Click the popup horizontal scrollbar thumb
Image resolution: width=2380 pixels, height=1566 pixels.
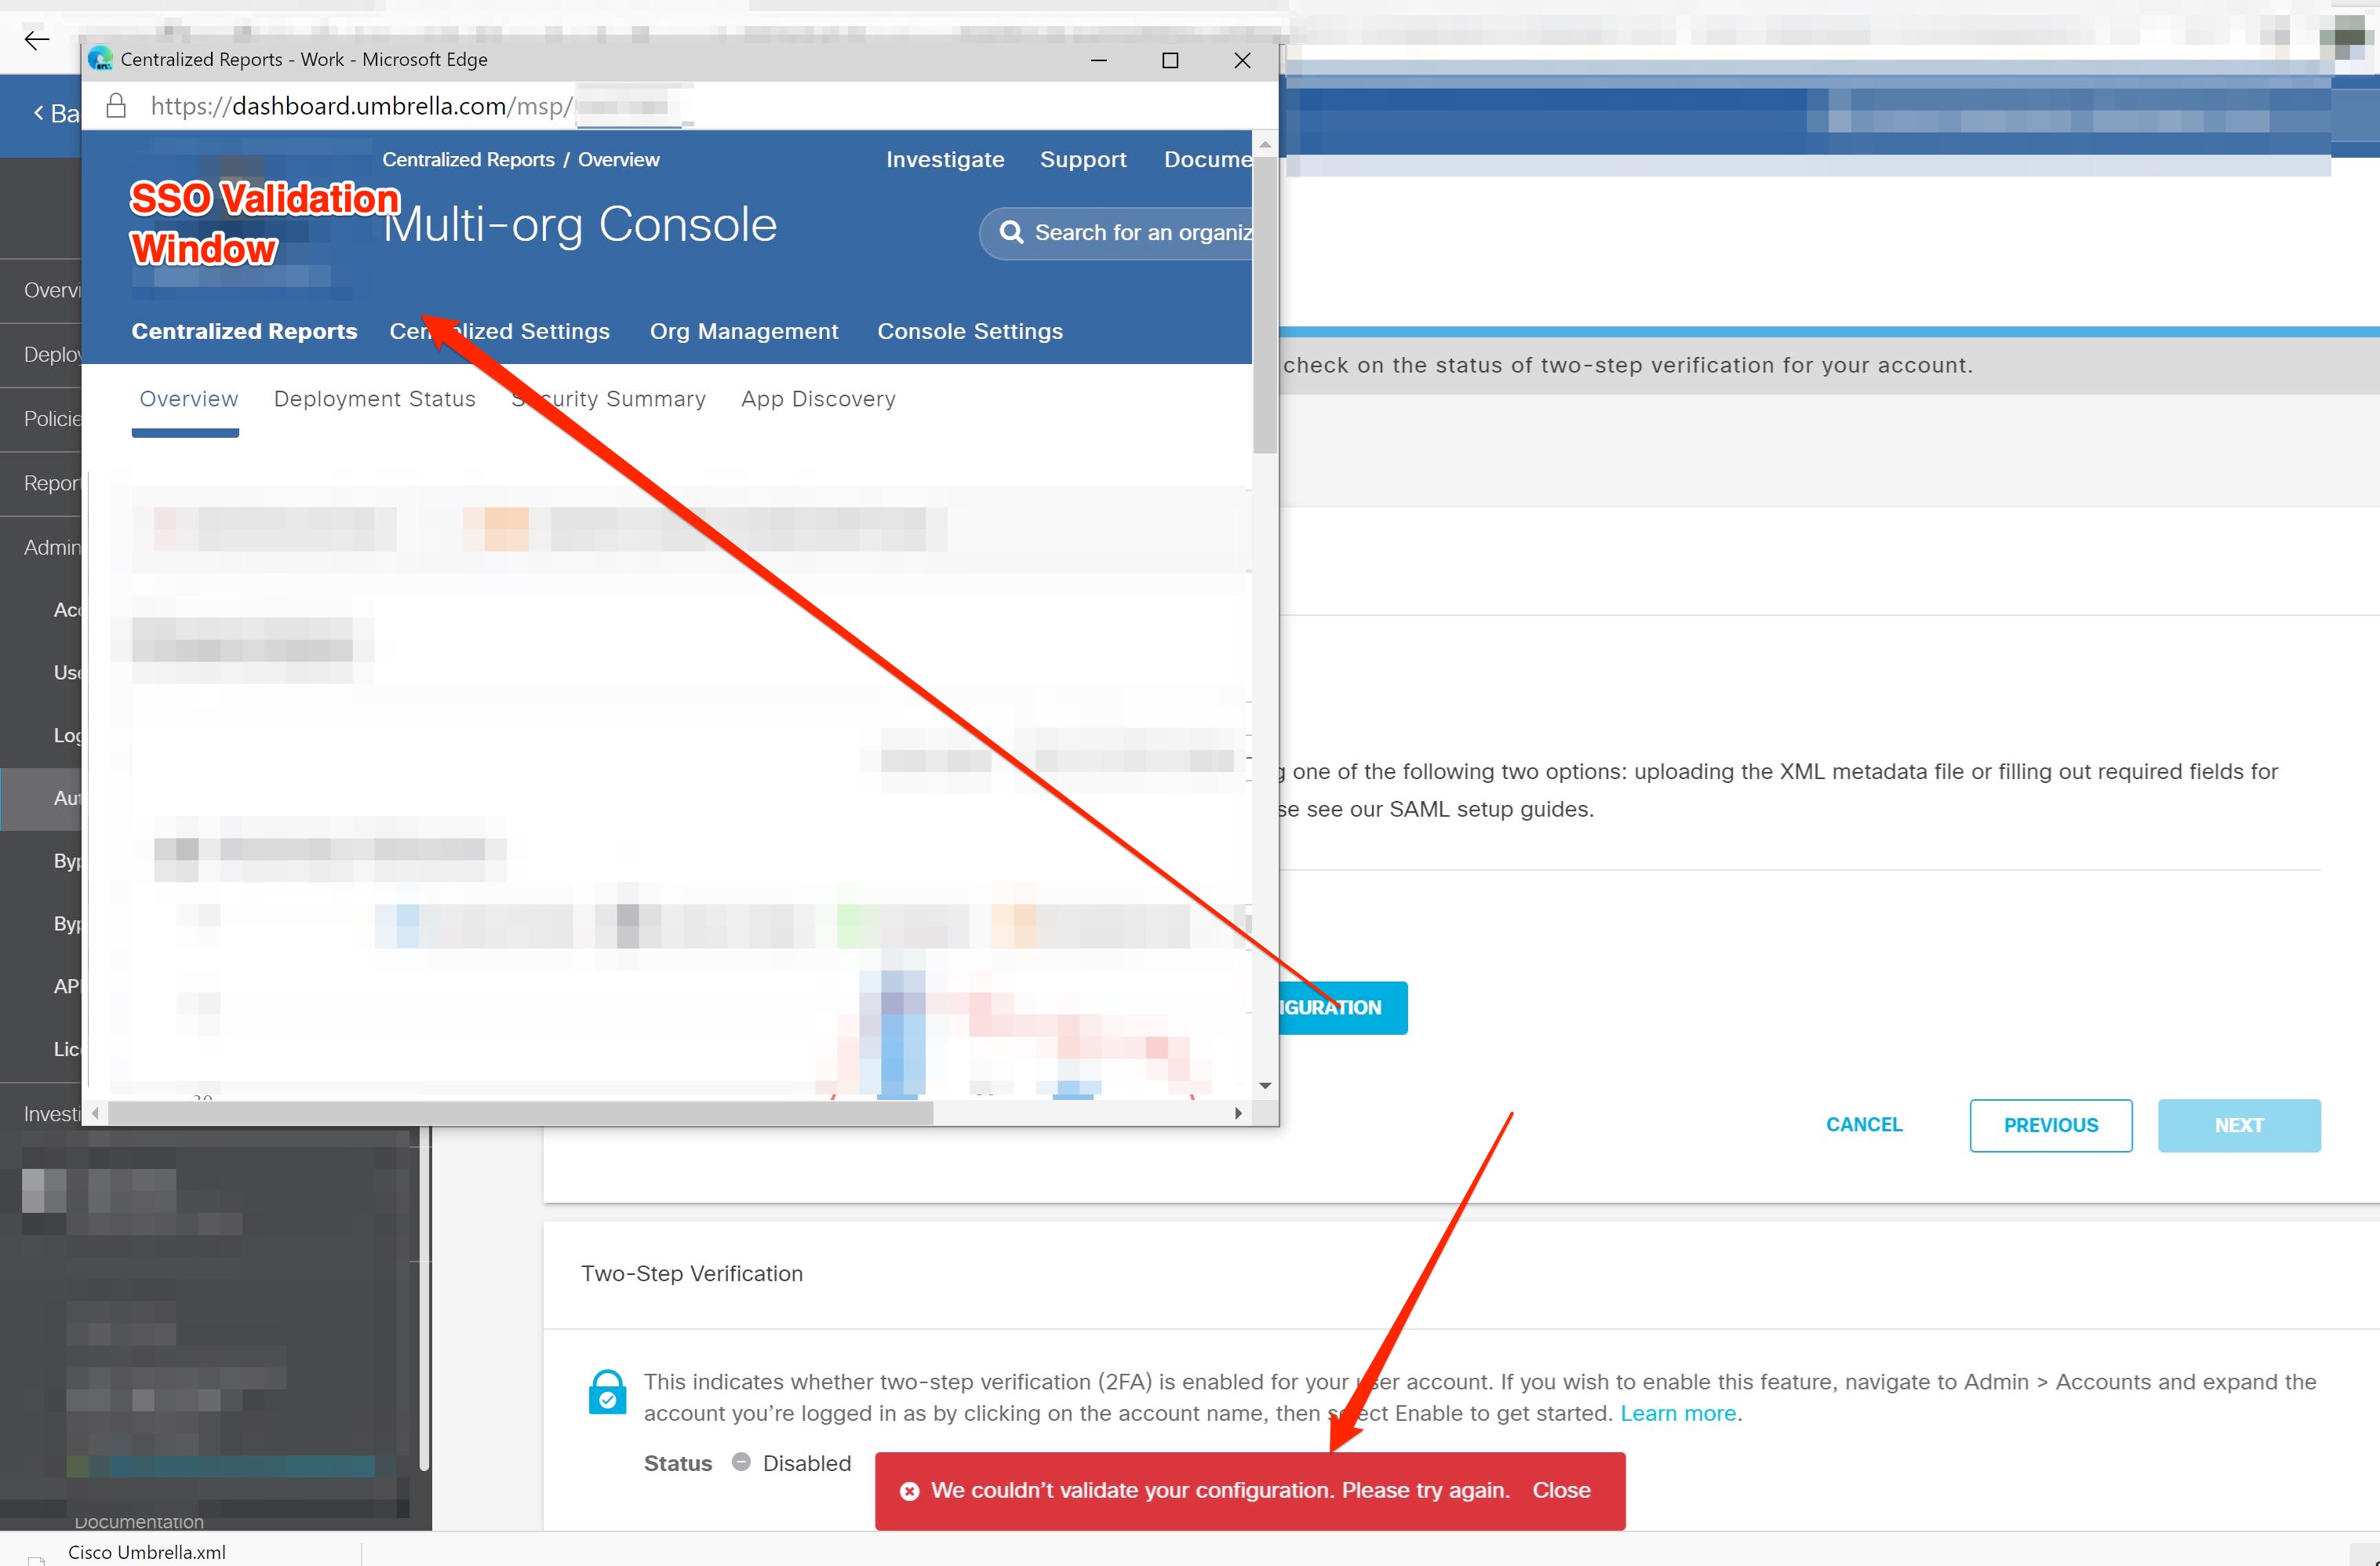(x=520, y=1113)
